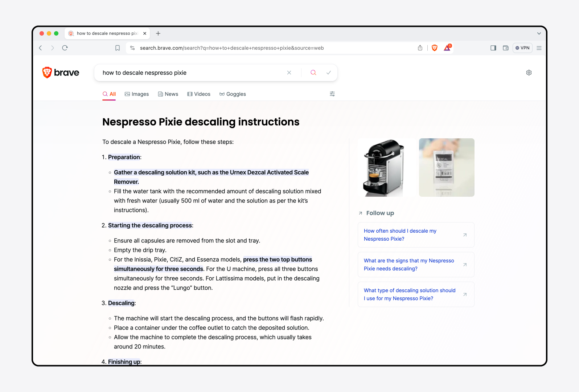This screenshot has height=392, width=579.
Task: Open 'How often should I descale' follow-up
Action: click(x=416, y=235)
